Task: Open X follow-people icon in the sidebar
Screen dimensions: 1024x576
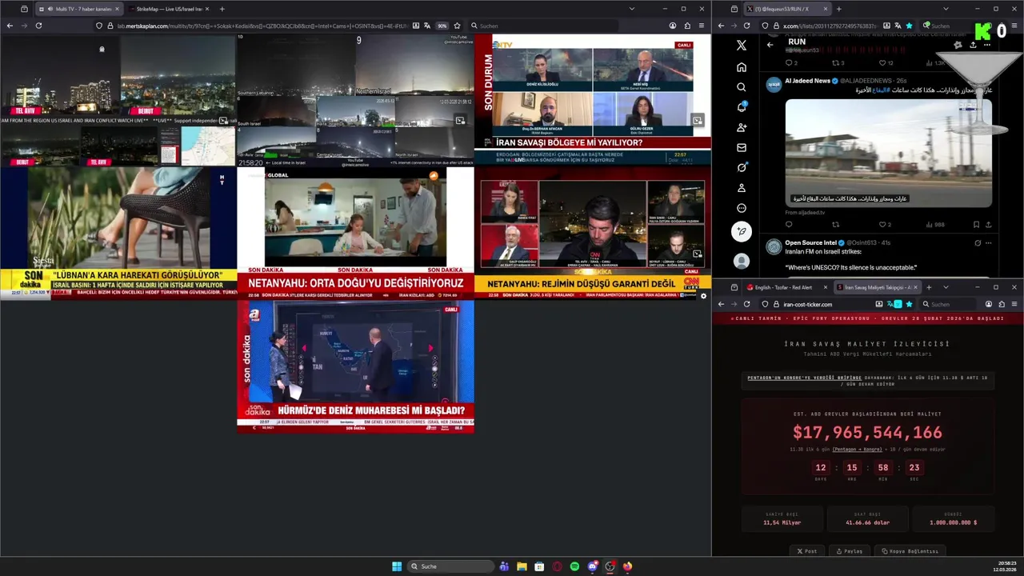Action: click(742, 127)
